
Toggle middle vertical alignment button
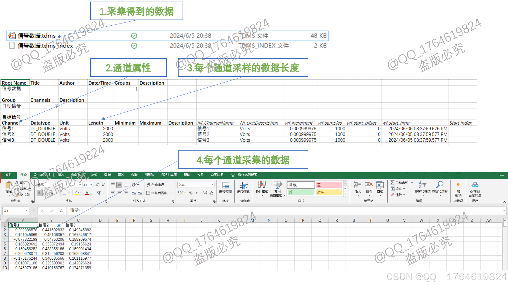point(119,185)
